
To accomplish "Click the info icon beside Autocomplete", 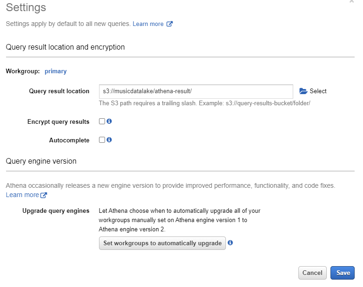I will (109, 140).
